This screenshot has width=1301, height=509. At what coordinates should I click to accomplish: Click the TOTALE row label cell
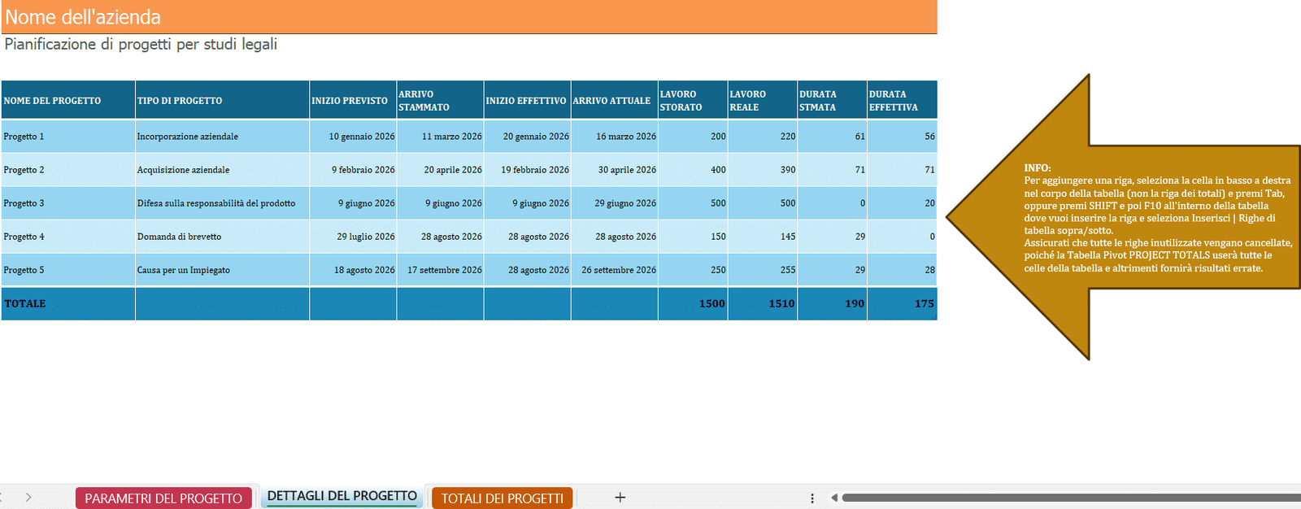tap(67, 303)
